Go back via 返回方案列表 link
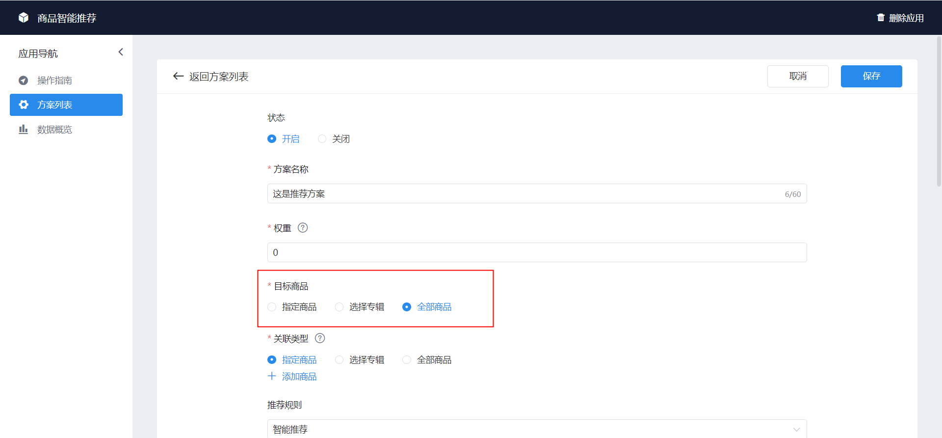The width and height of the screenshot is (942, 438). (x=219, y=77)
